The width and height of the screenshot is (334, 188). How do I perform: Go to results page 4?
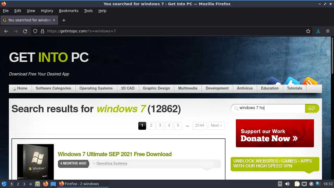[169, 126]
